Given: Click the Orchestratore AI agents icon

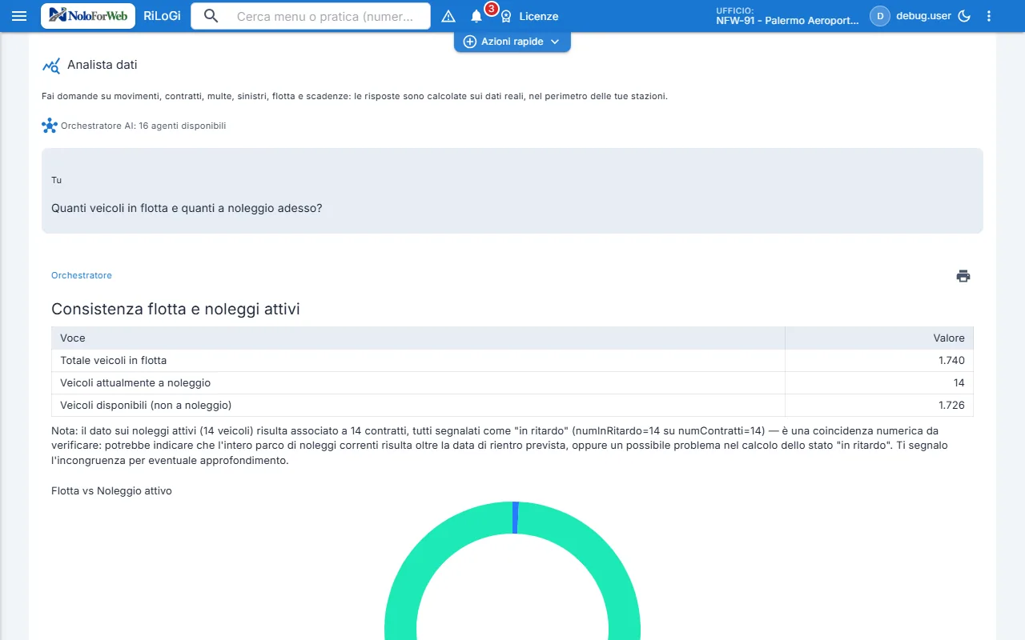Looking at the screenshot, I should 50,126.
